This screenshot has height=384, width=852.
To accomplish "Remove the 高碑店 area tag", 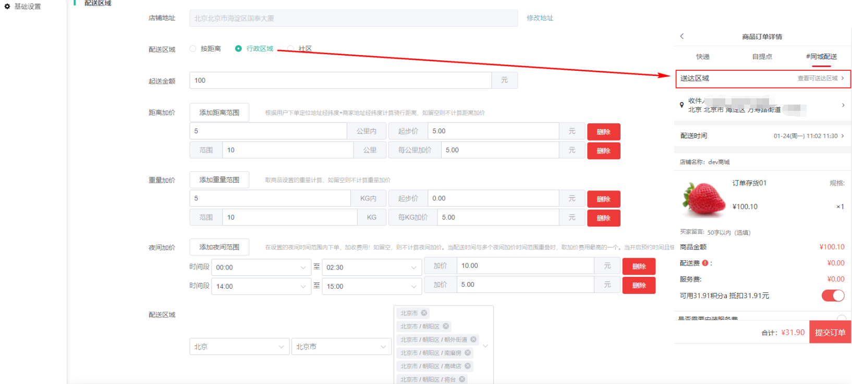I will click(x=468, y=366).
